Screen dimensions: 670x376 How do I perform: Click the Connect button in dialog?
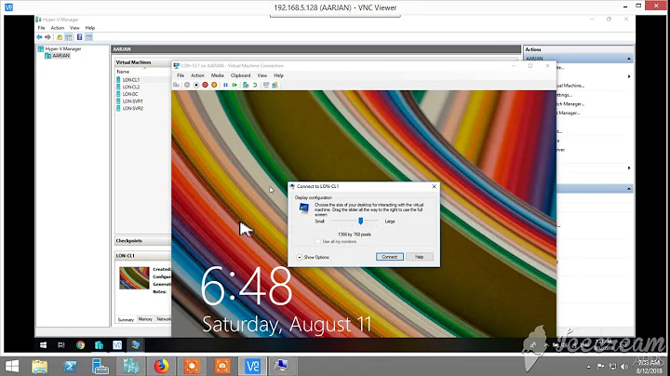(x=390, y=257)
